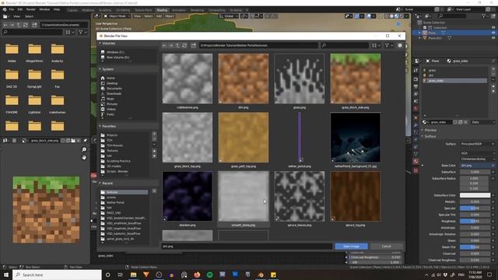The image size is (498, 280).
Task: Go to Desktop in System list
Action: (x=112, y=83)
